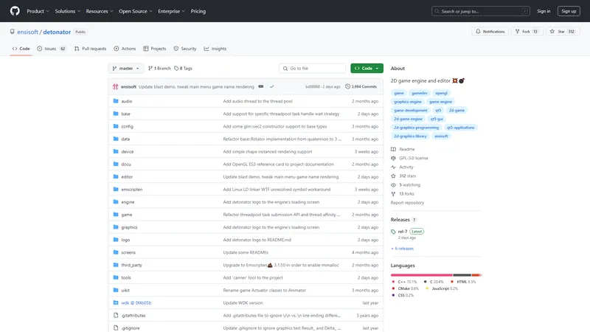Screen dimensions: 590x332
Task: Open the Enterprise dropdown menu
Action: pyautogui.click(x=172, y=11)
